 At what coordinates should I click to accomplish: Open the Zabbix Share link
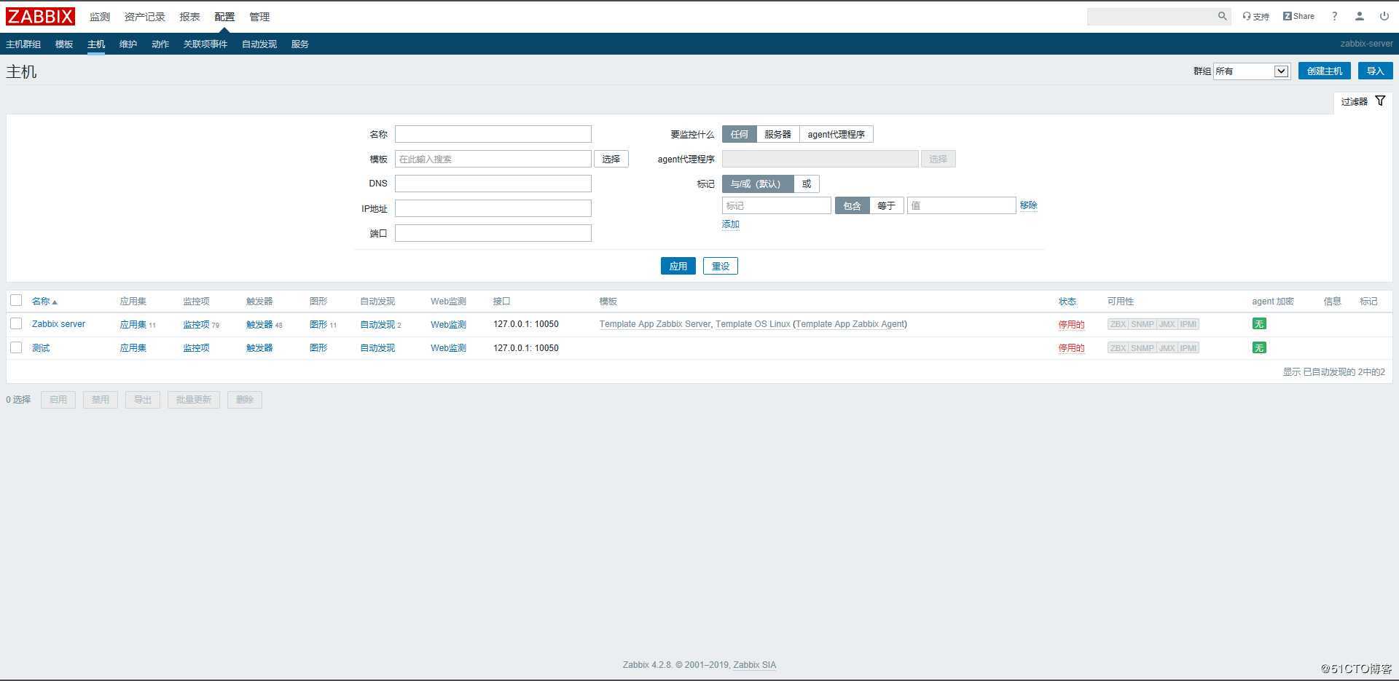pyautogui.click(x=1298, y=16)
